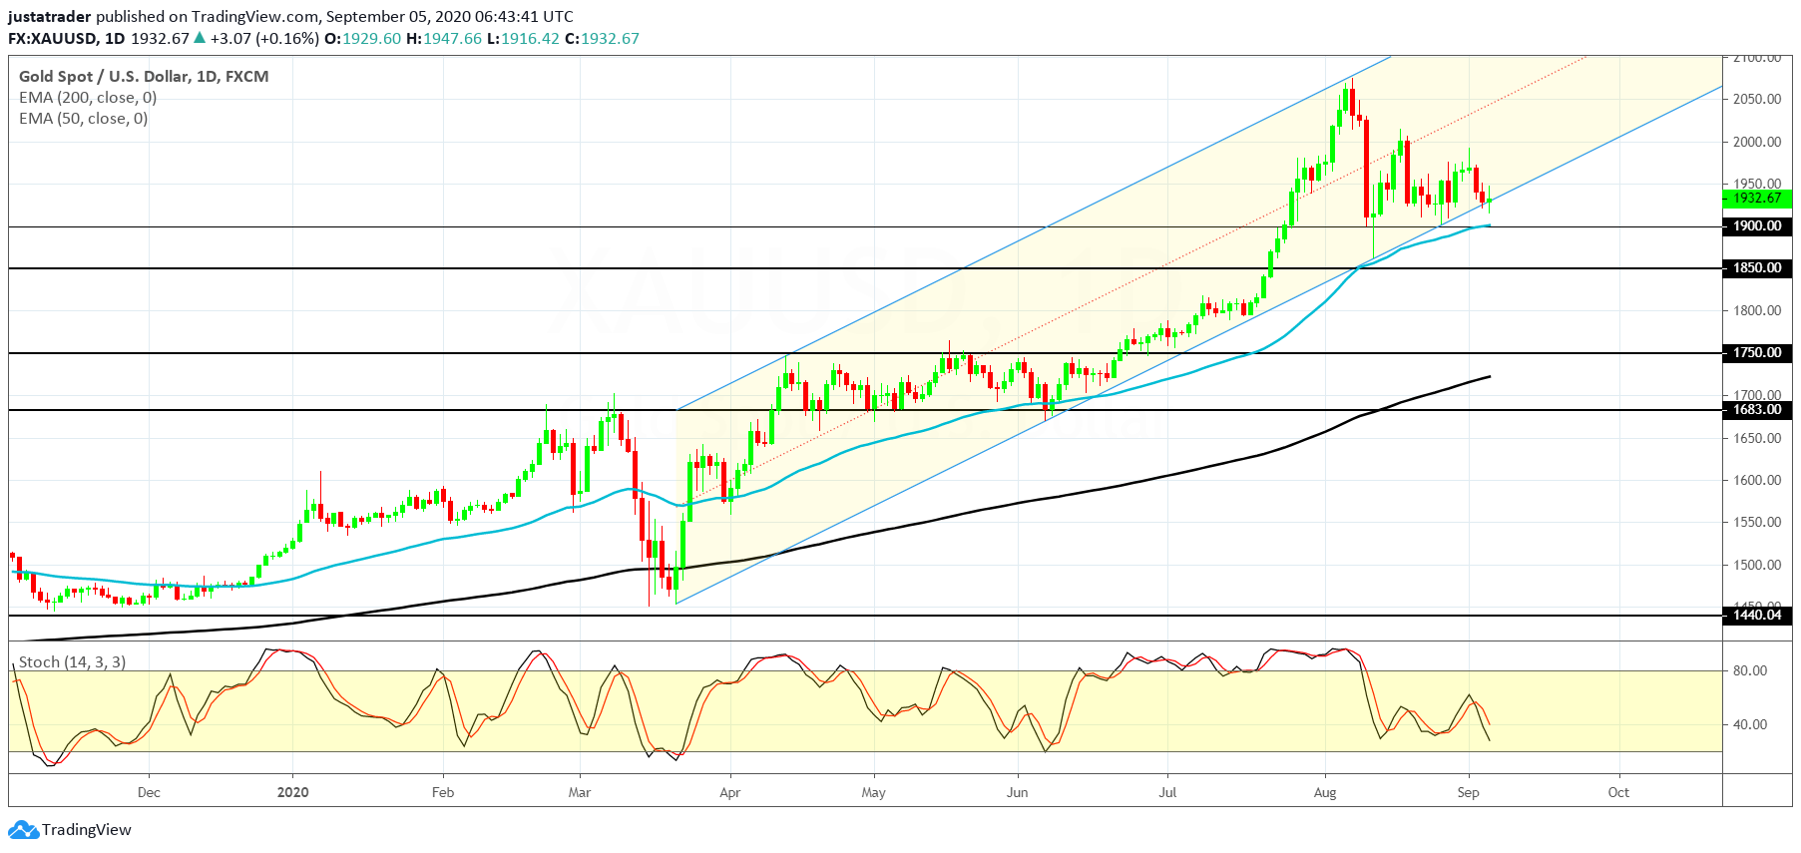
Task: Click the 2050.00 price axis value
Action: click(x=1757, y=99)
